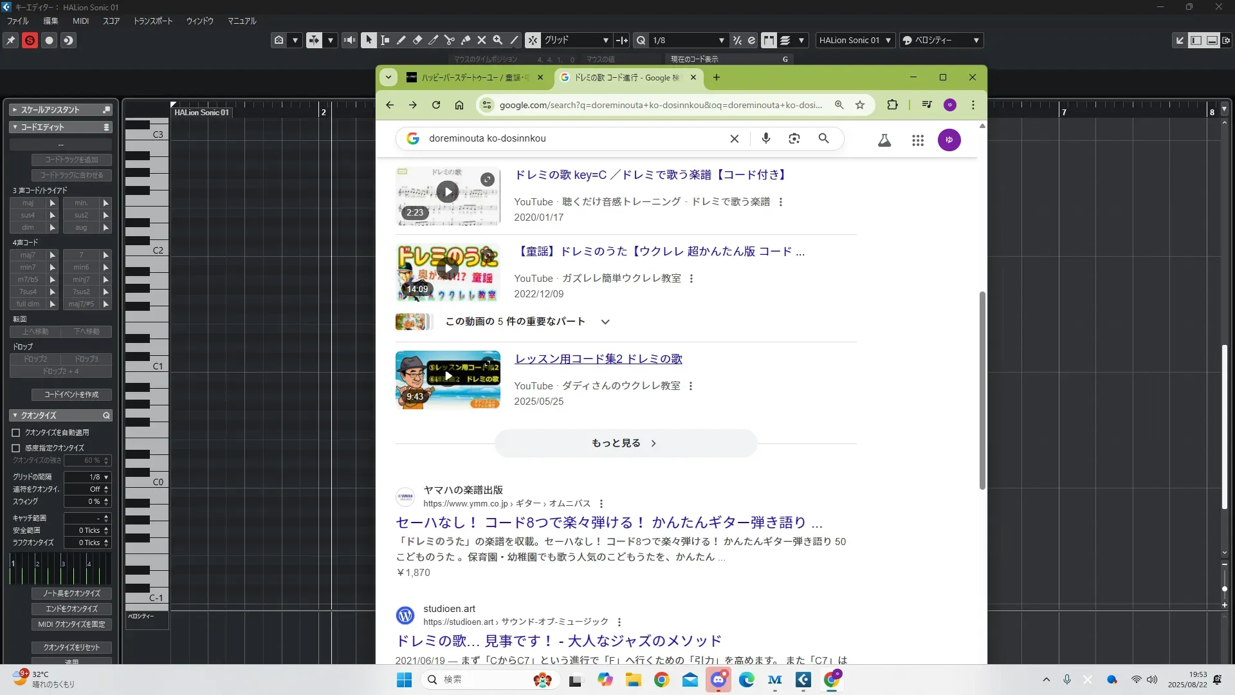This screenshot has width=1235, height=695.
Task: Select the Zoom magnifier tool
Action: pos(498,40)
